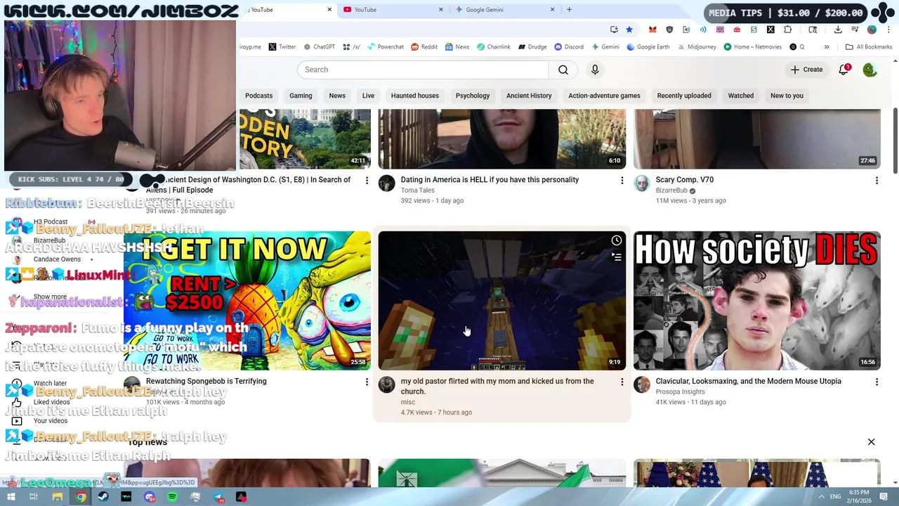Open the Chrome extensions puzzle icon
Image resolution: width=899 pixels, height=506 pixels.
(x=787, y=30)
